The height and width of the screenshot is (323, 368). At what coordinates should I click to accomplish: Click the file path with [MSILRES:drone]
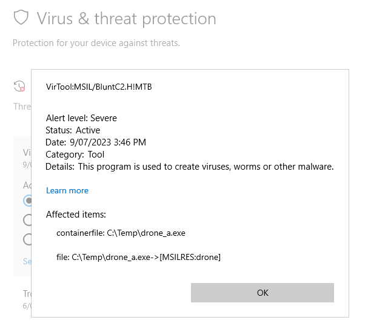click(138, 258)
